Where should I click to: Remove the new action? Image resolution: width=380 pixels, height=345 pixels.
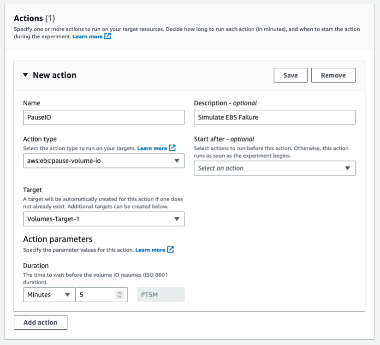tap(333, 75)
